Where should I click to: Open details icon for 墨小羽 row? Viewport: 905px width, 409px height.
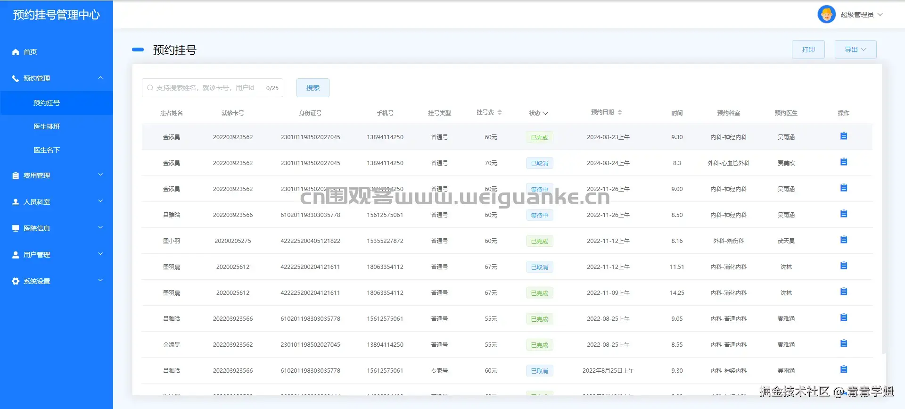[844, 240]
